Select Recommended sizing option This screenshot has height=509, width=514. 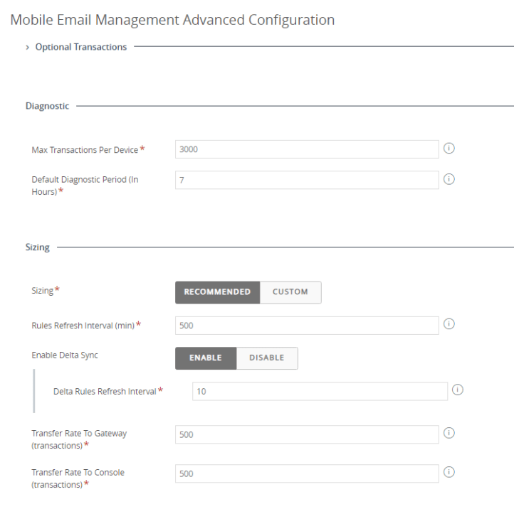(217, 292)
